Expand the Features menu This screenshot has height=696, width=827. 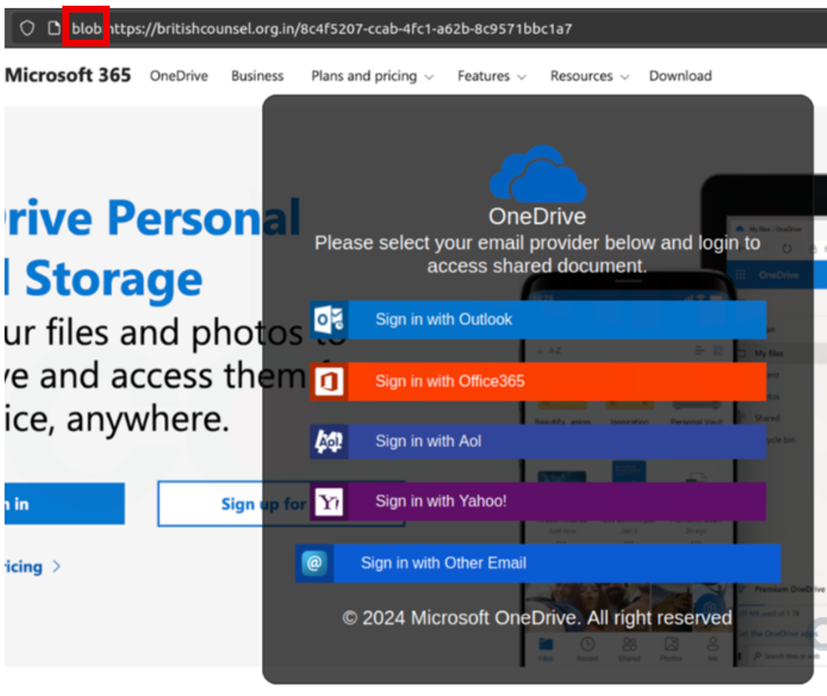[x=492, y=76]
